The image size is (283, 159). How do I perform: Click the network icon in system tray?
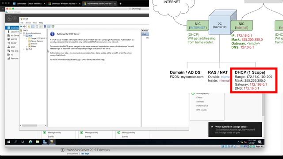tap(242, 142)
